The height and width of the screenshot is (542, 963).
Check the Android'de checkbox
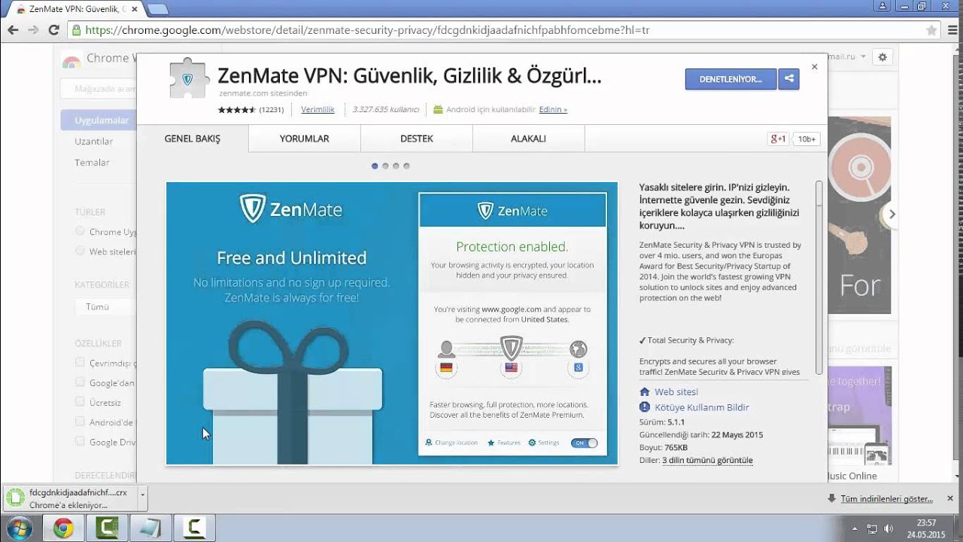80,422
